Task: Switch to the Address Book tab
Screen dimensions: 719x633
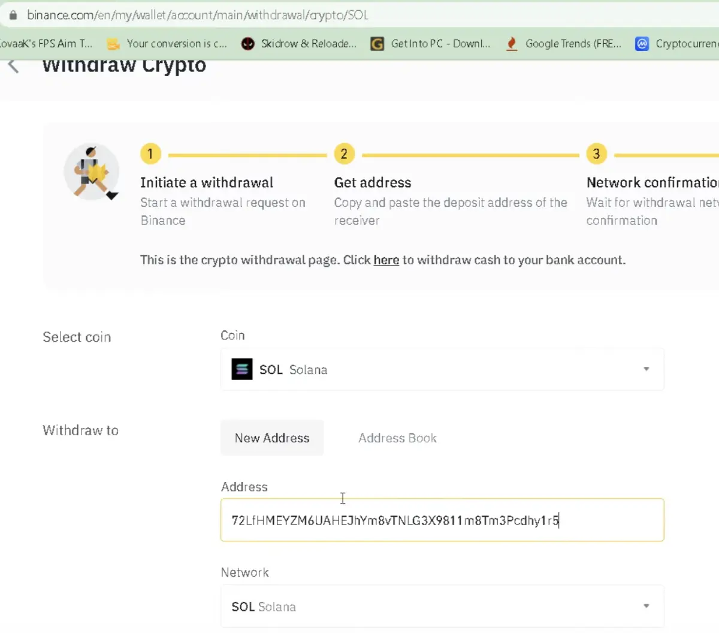Action: click(x=398, y=438)
